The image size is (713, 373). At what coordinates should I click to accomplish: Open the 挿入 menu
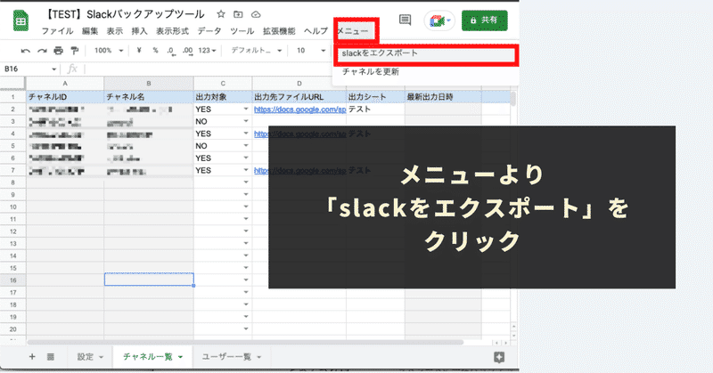[139, 31]
